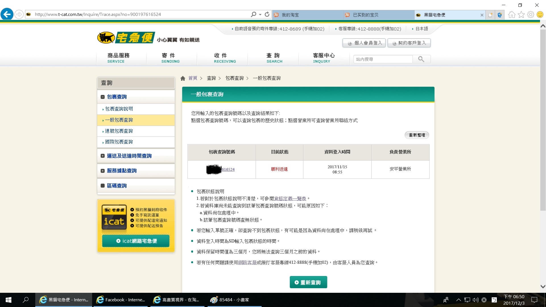
Task: Click the browser back arrow button
Action: point(7,14)
